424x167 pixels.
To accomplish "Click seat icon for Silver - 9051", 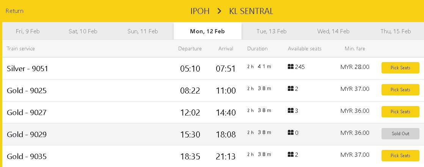I will (x=291, y=67).
